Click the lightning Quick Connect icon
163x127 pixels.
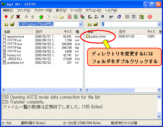click(12, 17)
